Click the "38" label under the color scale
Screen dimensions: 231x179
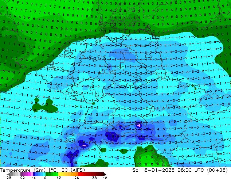tap(94, 178)
